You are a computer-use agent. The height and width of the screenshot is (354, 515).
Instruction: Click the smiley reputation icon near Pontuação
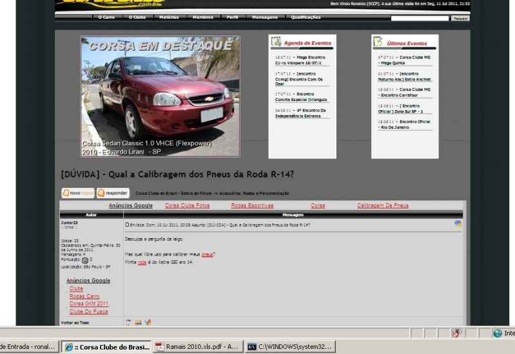pos(84,261)
